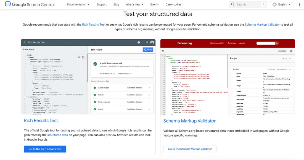Image resolution: width=304 pixels, height=160 pixels.
Task: Click the code input search icon
Action: pos(79,57)
